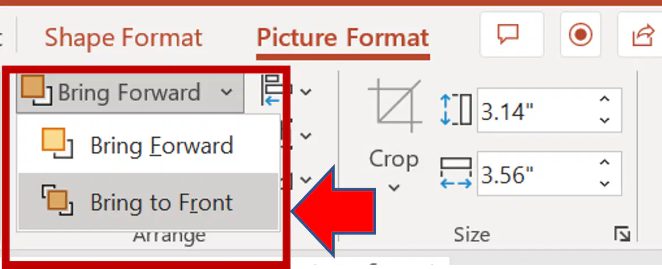Click the Record circular icon button
The image size is (662, 269).
[x=580, y=34]
